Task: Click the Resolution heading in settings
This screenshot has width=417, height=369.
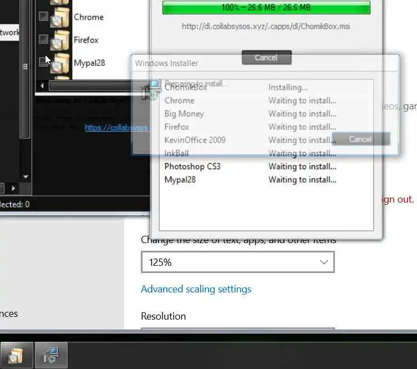Action: [x=163, y=316]
